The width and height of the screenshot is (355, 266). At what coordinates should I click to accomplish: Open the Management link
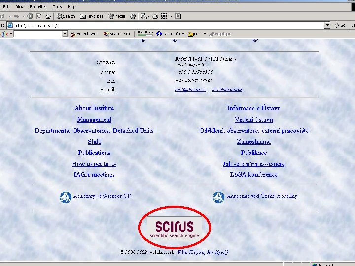94,119
